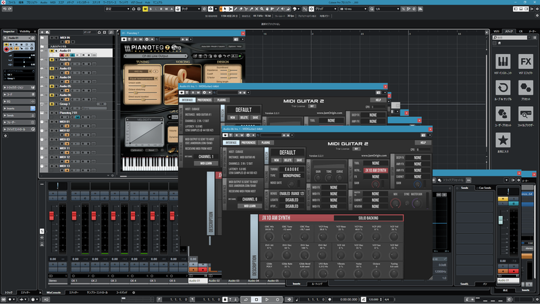Adjust OSC Mix knob in JX10 AM Synth
The width and height of the screenshot is (540, 304).
[x=269, y=236]
